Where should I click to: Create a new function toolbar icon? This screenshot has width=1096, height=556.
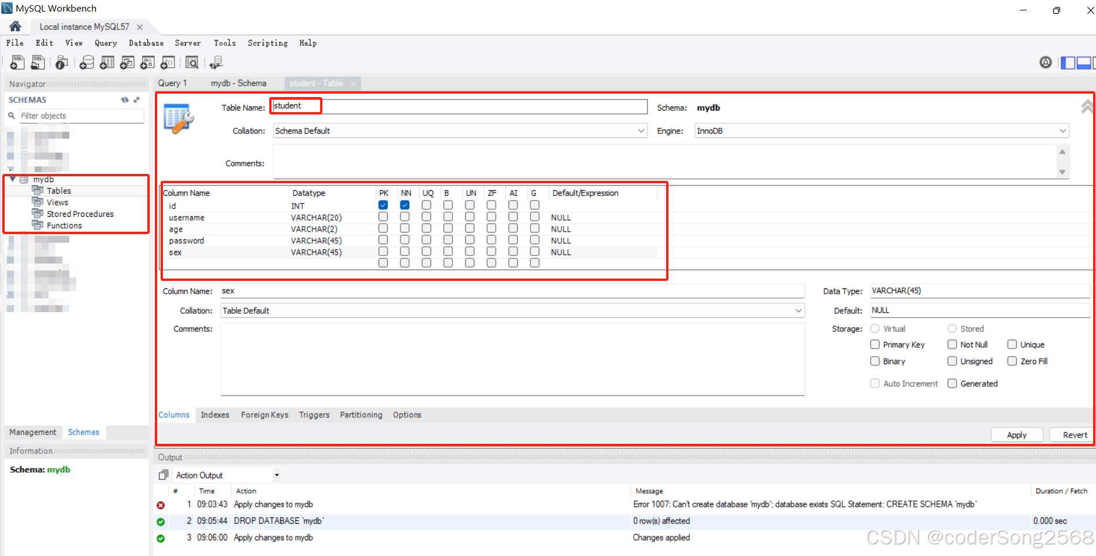(x=168, y=62)
